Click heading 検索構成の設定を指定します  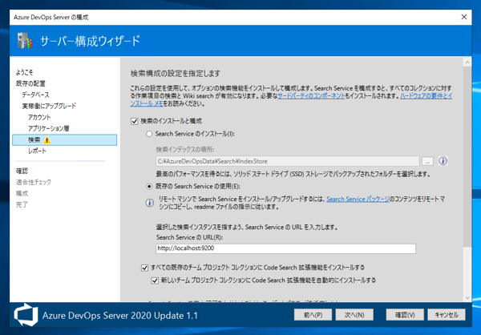click(x=176, y=74)
